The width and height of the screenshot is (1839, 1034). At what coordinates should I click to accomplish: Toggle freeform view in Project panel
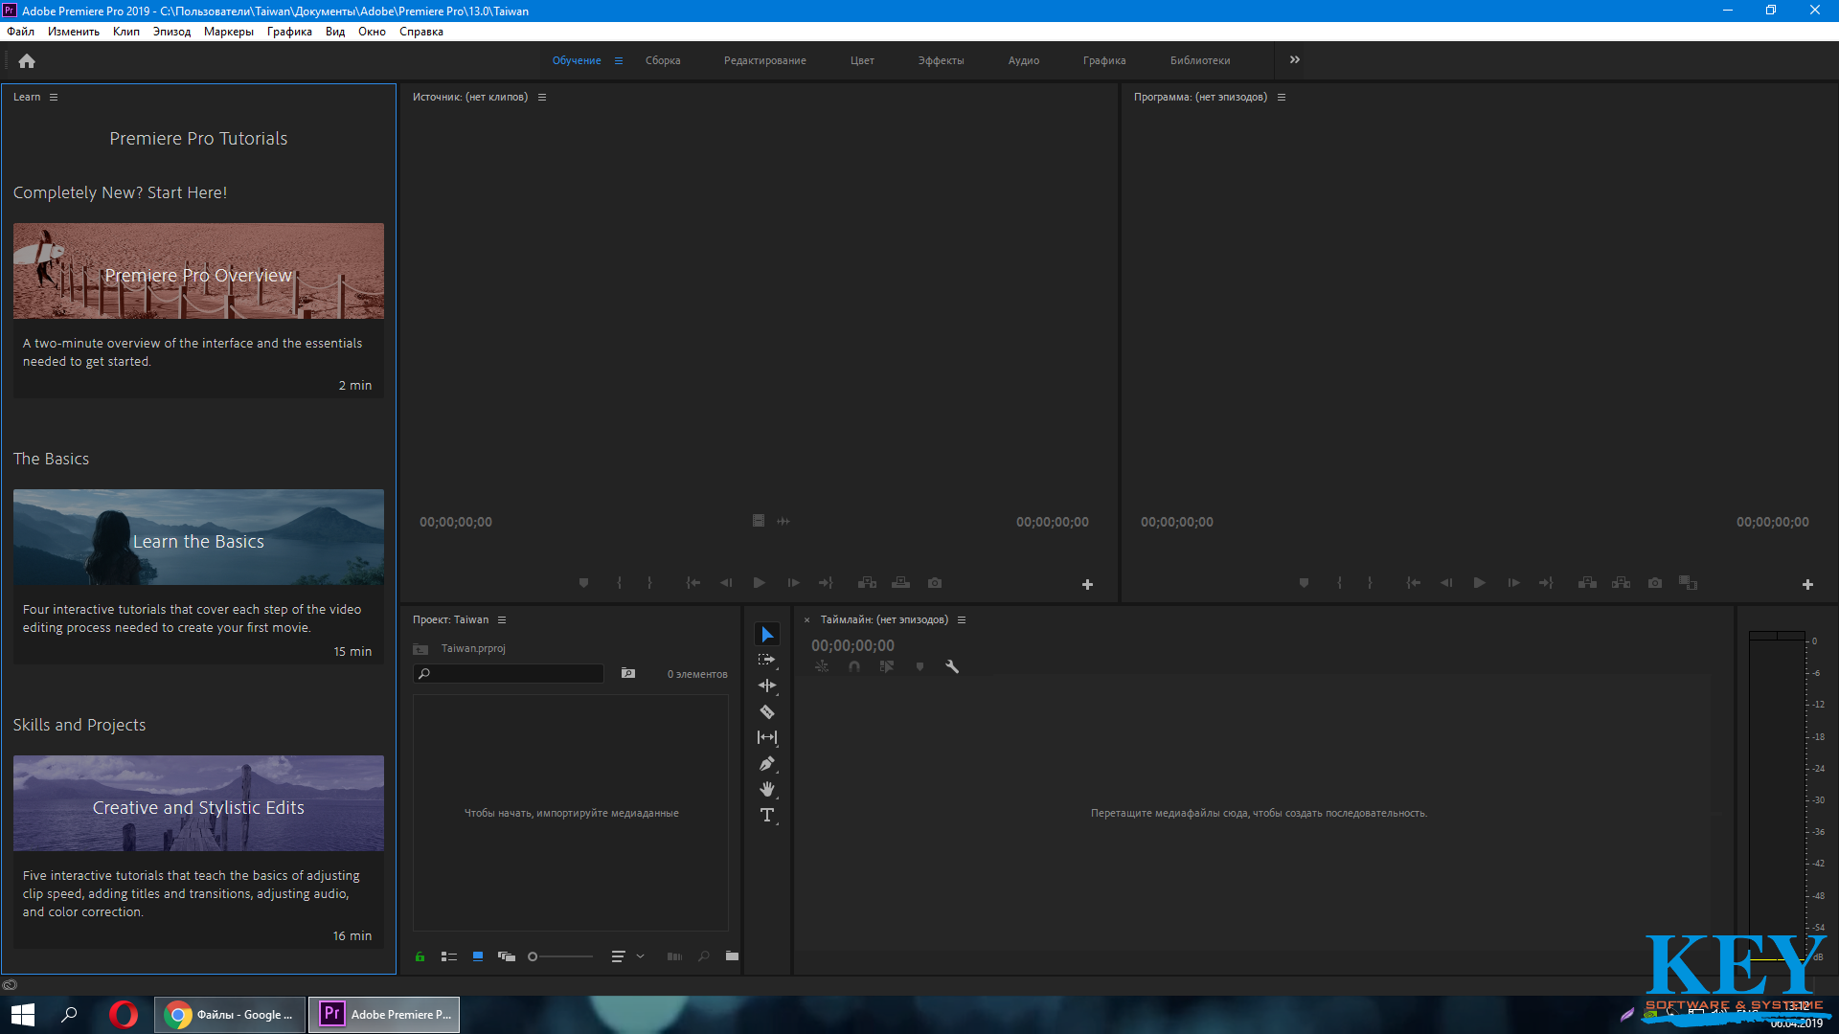pos(505,955)
